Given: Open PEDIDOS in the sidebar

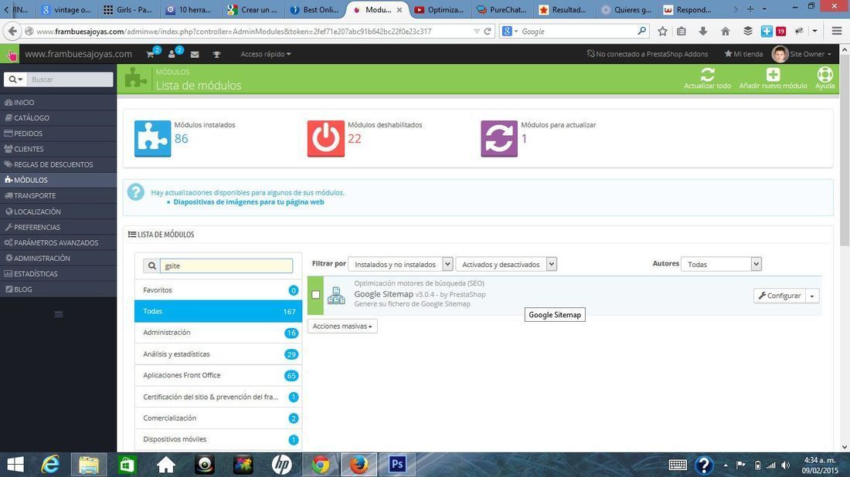Looking at the screenshot, I should pos(58,134).
